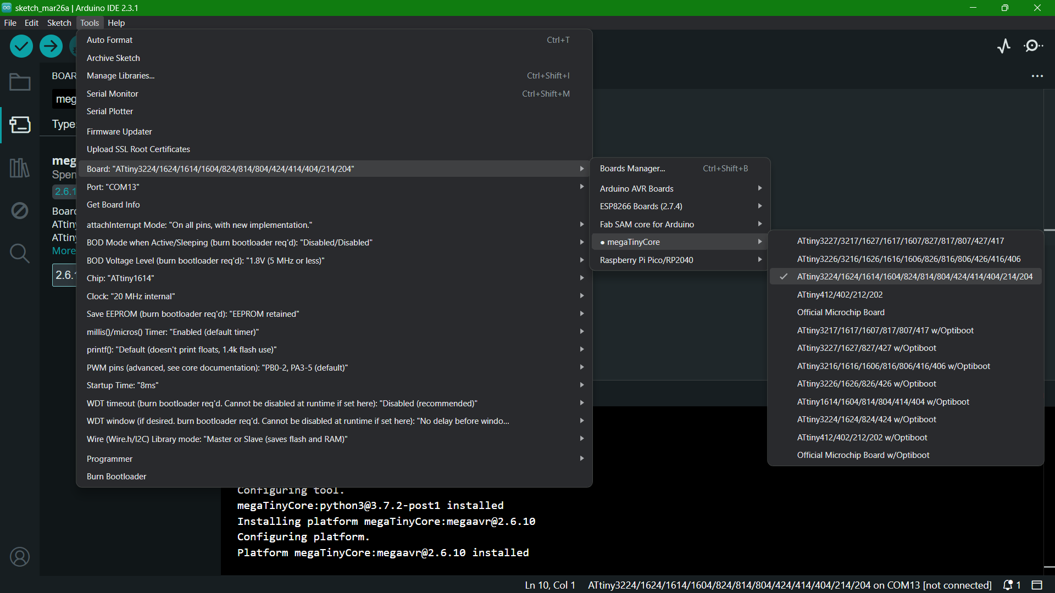The image size is (1055, 593).
Task: Choose Manage Libraries menu item
Action: click(x=334, y=76)
